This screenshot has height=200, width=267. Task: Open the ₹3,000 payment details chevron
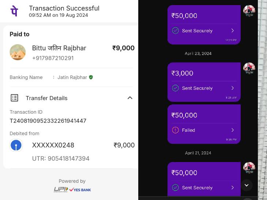233,88
